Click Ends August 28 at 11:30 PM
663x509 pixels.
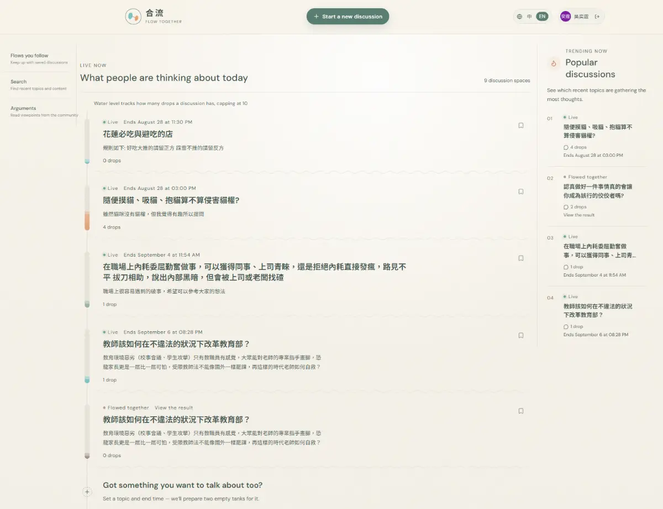[158, 122]
